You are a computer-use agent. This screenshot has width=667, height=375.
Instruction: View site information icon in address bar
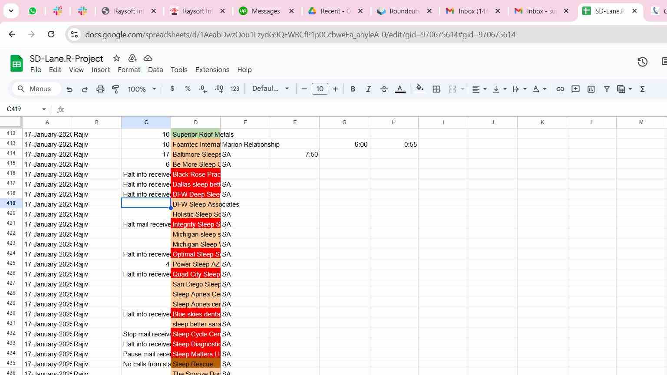[74, 34]
